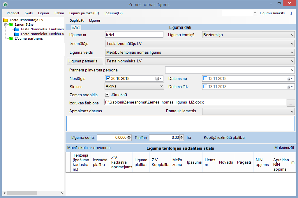Click the blue info icon at top right

(291, 13)
